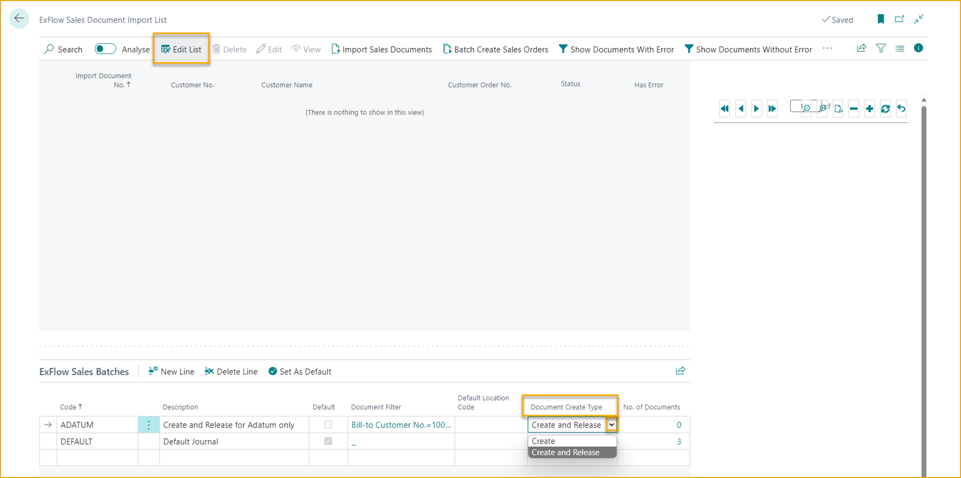Open page in new window icon
961x478 pixels.
point(899,19)
